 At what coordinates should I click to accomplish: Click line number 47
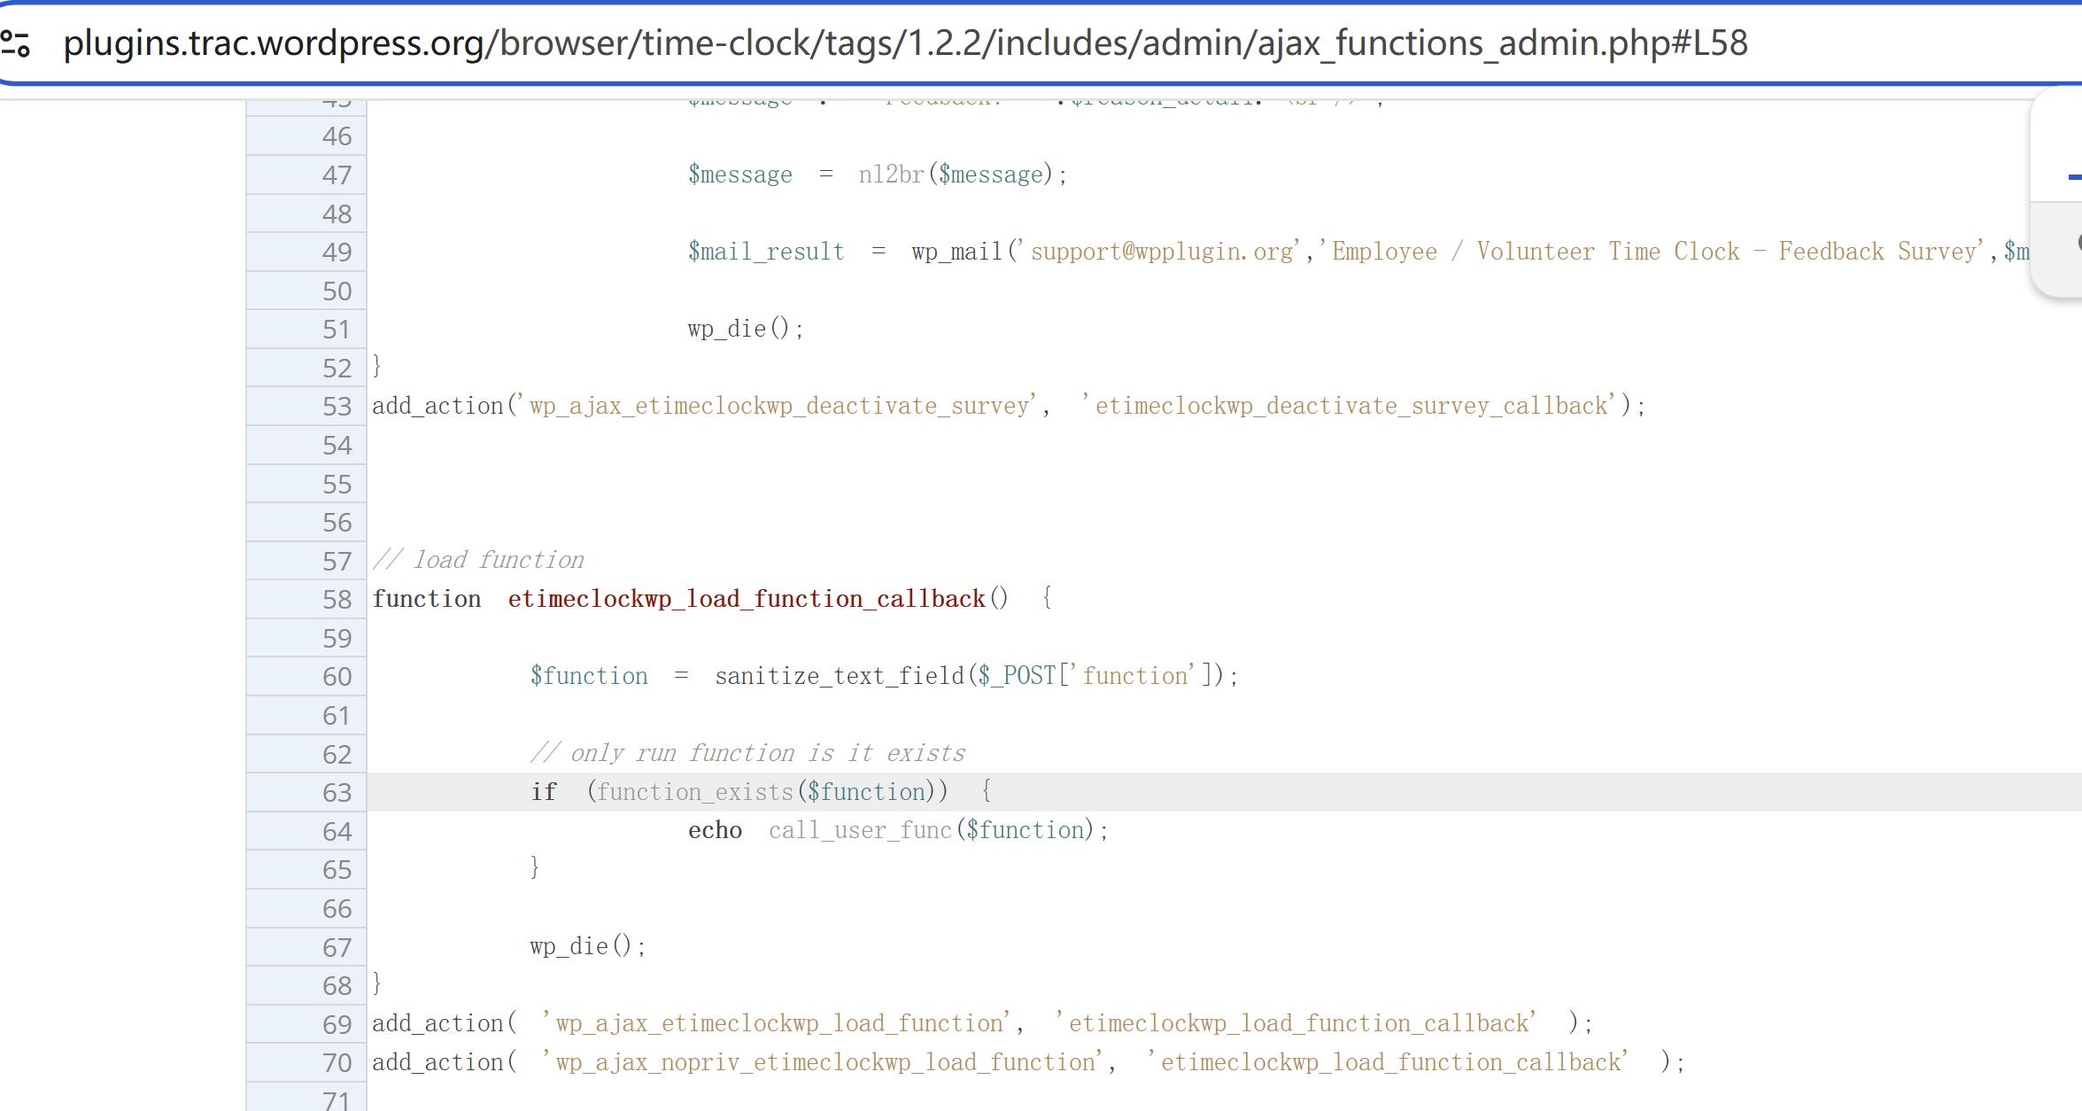click(x=337, y=175)
